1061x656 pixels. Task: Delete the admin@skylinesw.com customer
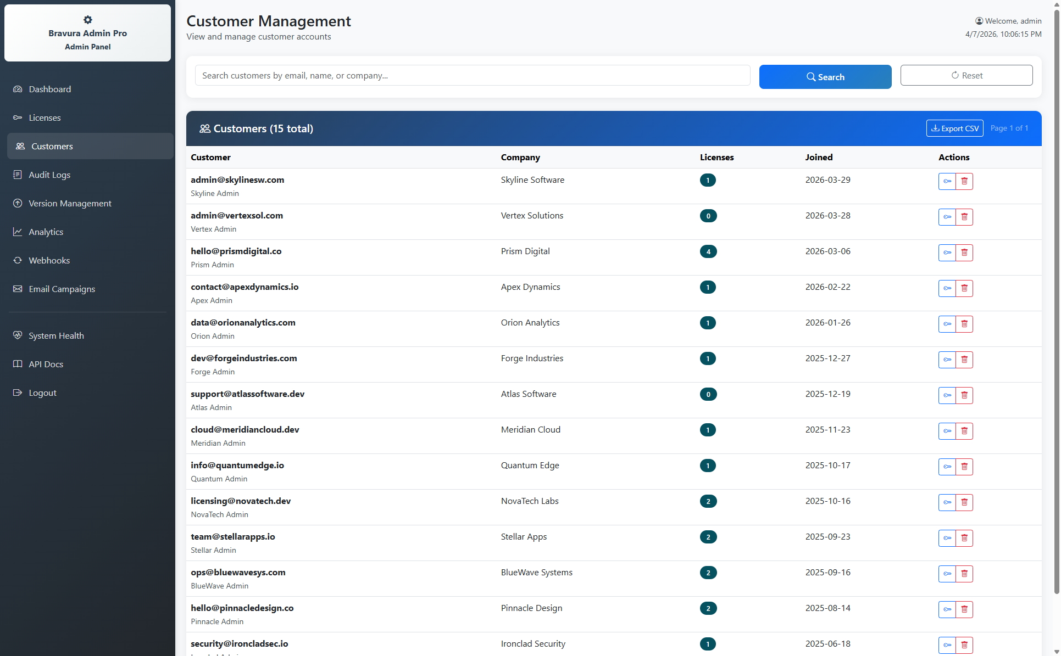pos(964,181)
